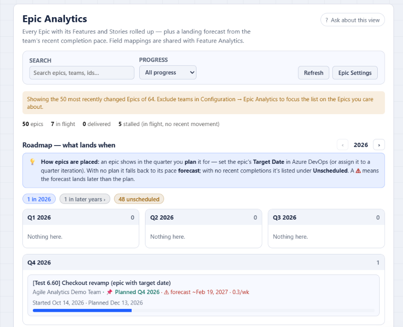Click the red warning triangle in the tip
The height and width of the screenshot is (327, 403).
tap(358, 170)
